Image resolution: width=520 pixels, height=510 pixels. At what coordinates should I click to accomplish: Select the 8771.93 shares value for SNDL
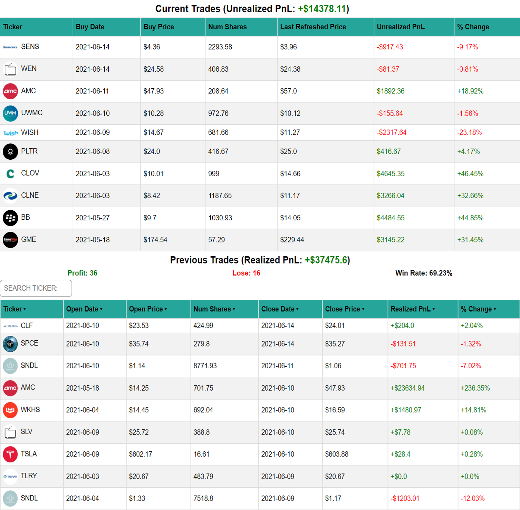(205, 366)
